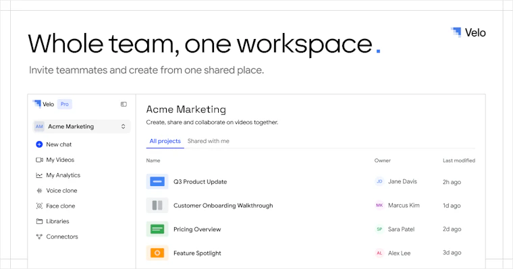Image resolution: width=513 pixels, height=269 pixels.
Task: Click owner name Sara Patel
Action: point(401,229)
